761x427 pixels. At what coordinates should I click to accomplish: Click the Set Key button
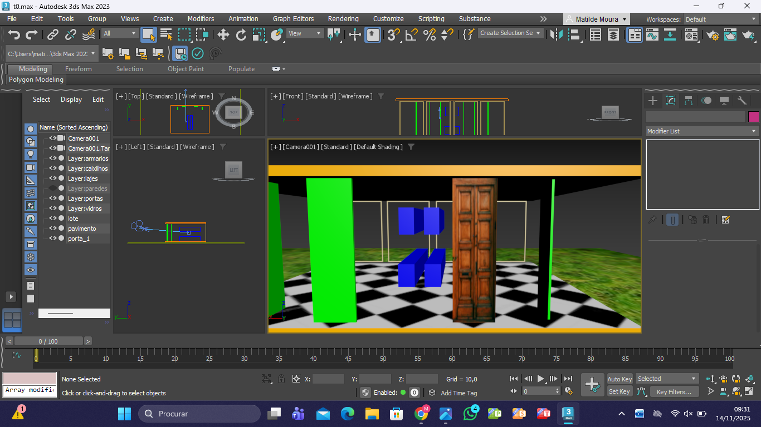(x=619, y=391)
